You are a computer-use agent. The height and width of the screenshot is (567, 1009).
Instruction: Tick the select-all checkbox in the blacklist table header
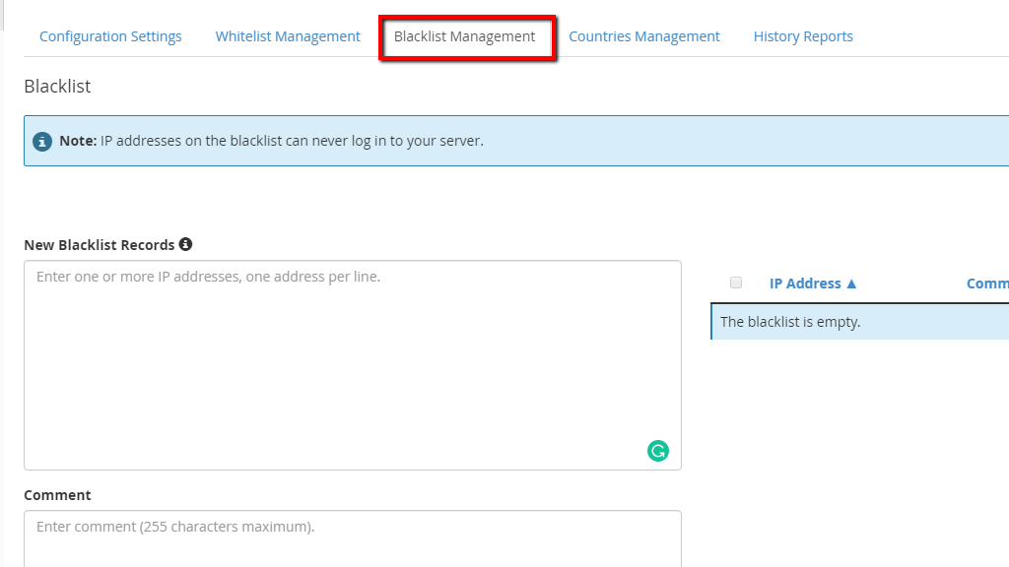click(x=736, y=283)
